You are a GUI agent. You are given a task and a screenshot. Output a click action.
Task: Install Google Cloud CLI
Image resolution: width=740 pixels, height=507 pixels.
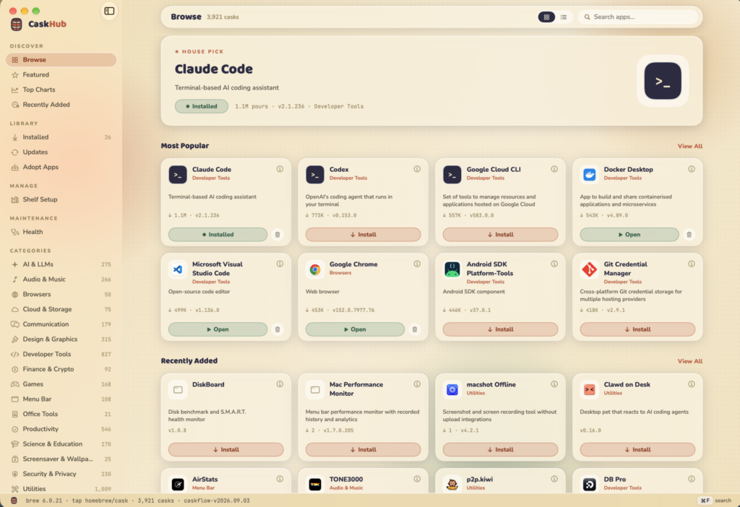coord(500,235)
